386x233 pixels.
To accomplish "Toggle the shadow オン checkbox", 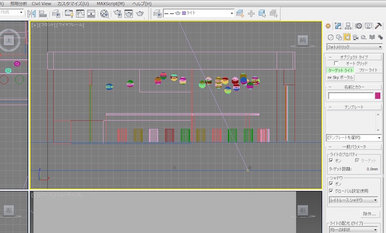I will (x=330, y=183).
